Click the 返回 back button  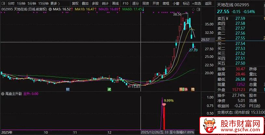(x=208, y=3)
